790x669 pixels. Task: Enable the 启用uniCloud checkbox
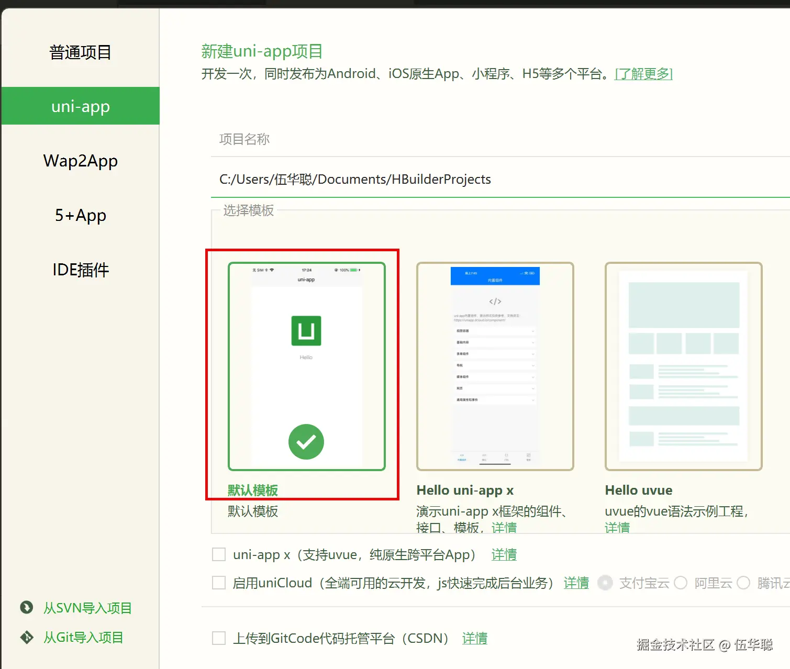(219, 583)
